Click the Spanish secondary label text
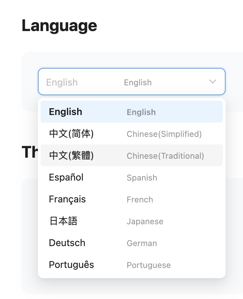The width and height of the screenshot is (243, 299). pyautogui.click(x=142, y=177)
